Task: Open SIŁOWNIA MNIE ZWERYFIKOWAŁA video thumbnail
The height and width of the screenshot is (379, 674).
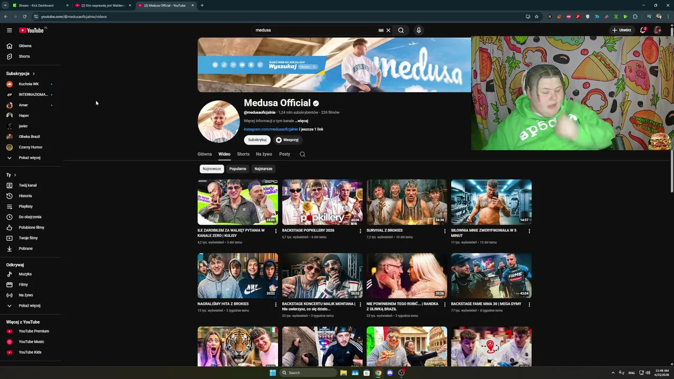Action: click(491, 202)
